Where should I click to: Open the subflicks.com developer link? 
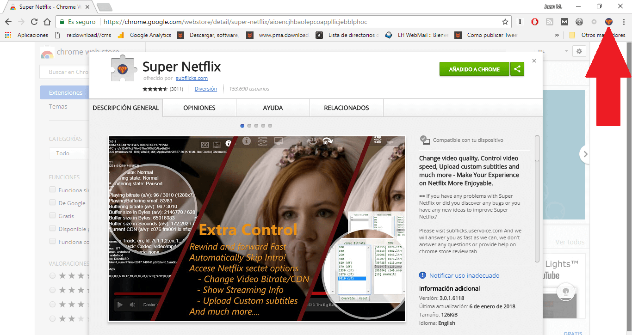coord(192,78)
